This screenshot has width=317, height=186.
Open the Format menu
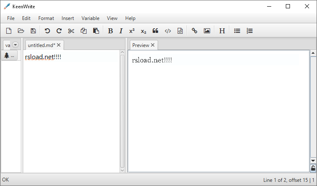[46, 18]
